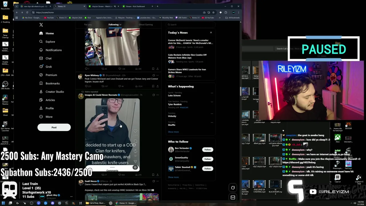Open the Premium icon in sidebar

click(41, 75)
